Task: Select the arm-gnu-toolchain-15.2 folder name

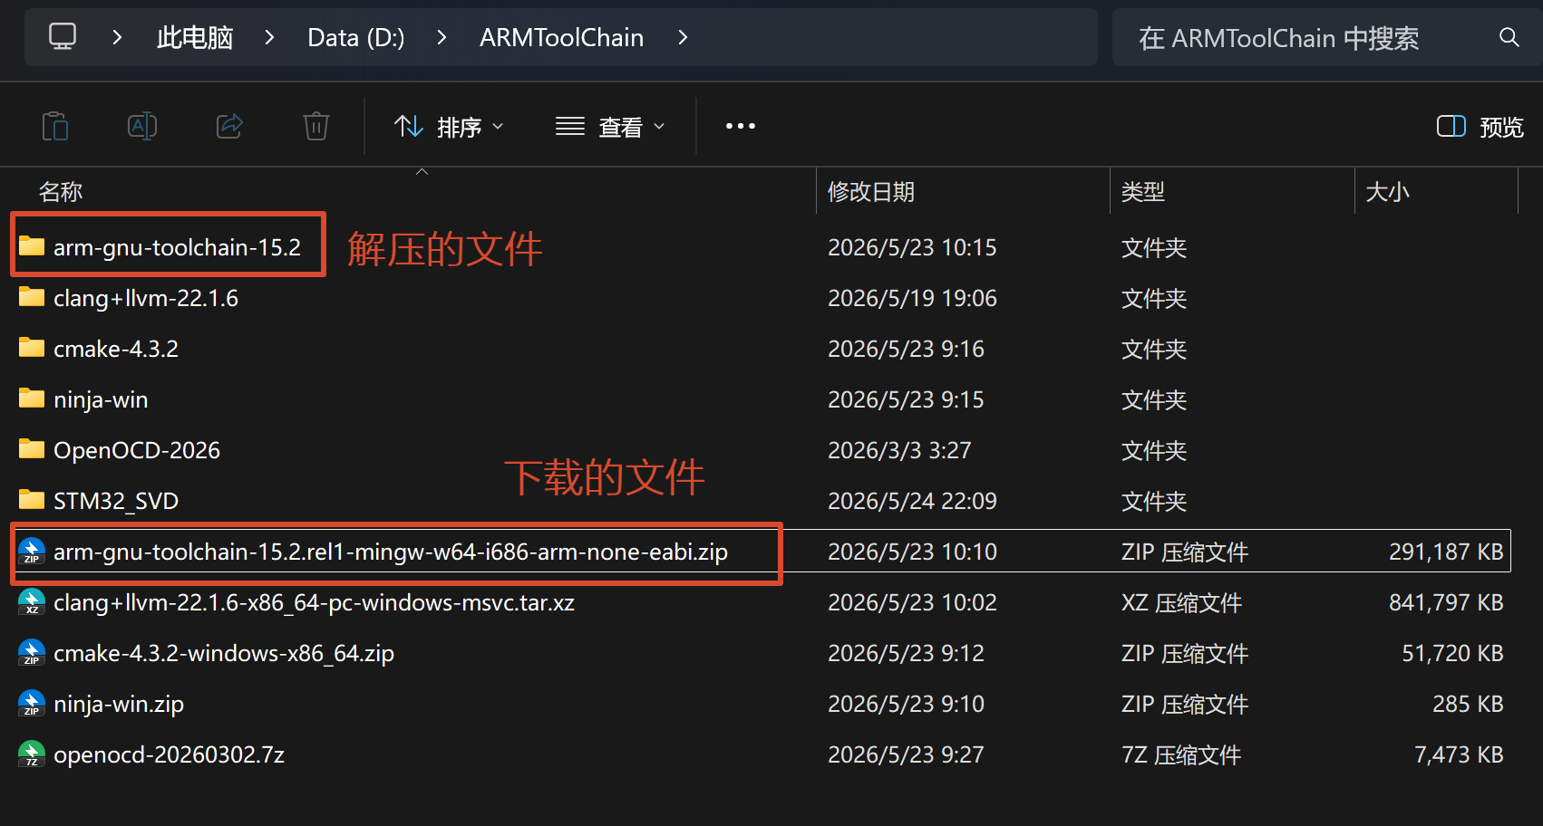Action: point(177,247)
